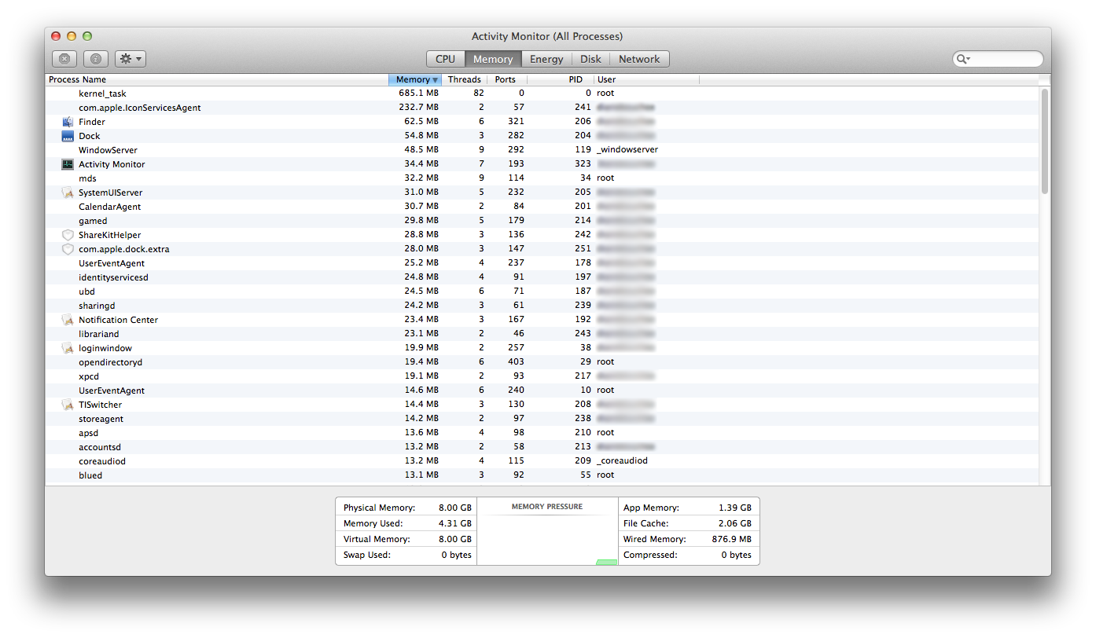Select the UserEventAgent row with 25.2 MB
The height and width of the screenshot is (638, 1096).
click(542, 263)
